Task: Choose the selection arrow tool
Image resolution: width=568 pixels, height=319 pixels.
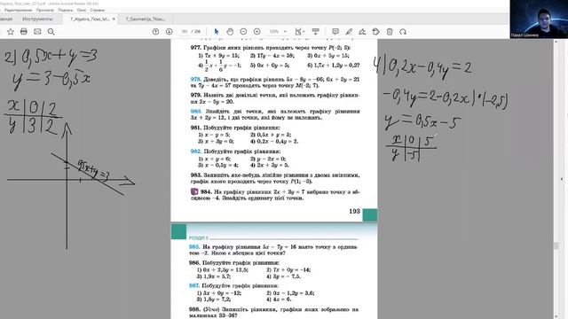Action: (217, 32)
